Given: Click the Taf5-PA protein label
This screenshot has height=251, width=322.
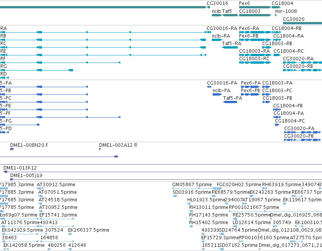Looking at the screenshot, I should point(233,98).
